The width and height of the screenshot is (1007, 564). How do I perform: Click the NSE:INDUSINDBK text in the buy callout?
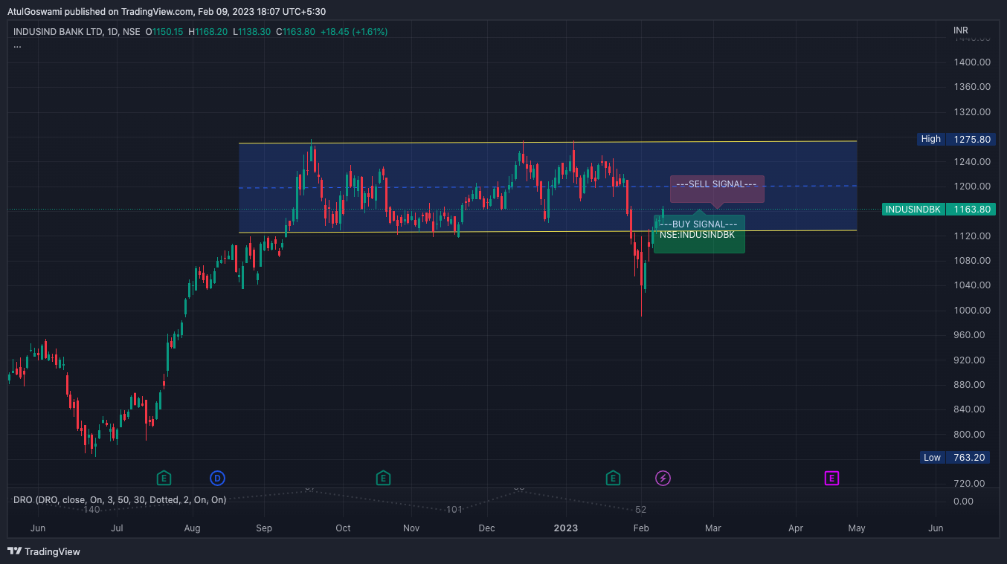[697, 235]
